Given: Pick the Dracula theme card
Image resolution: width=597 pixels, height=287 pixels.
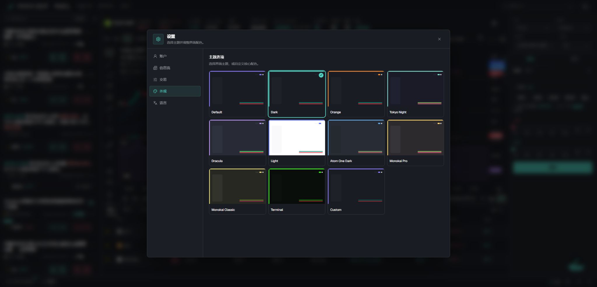Looking at the screenshot, I should point(237,143).
